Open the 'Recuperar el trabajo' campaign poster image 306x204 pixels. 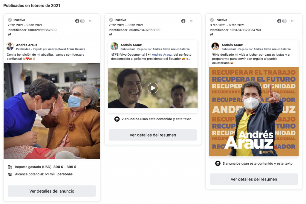[254, 112]
